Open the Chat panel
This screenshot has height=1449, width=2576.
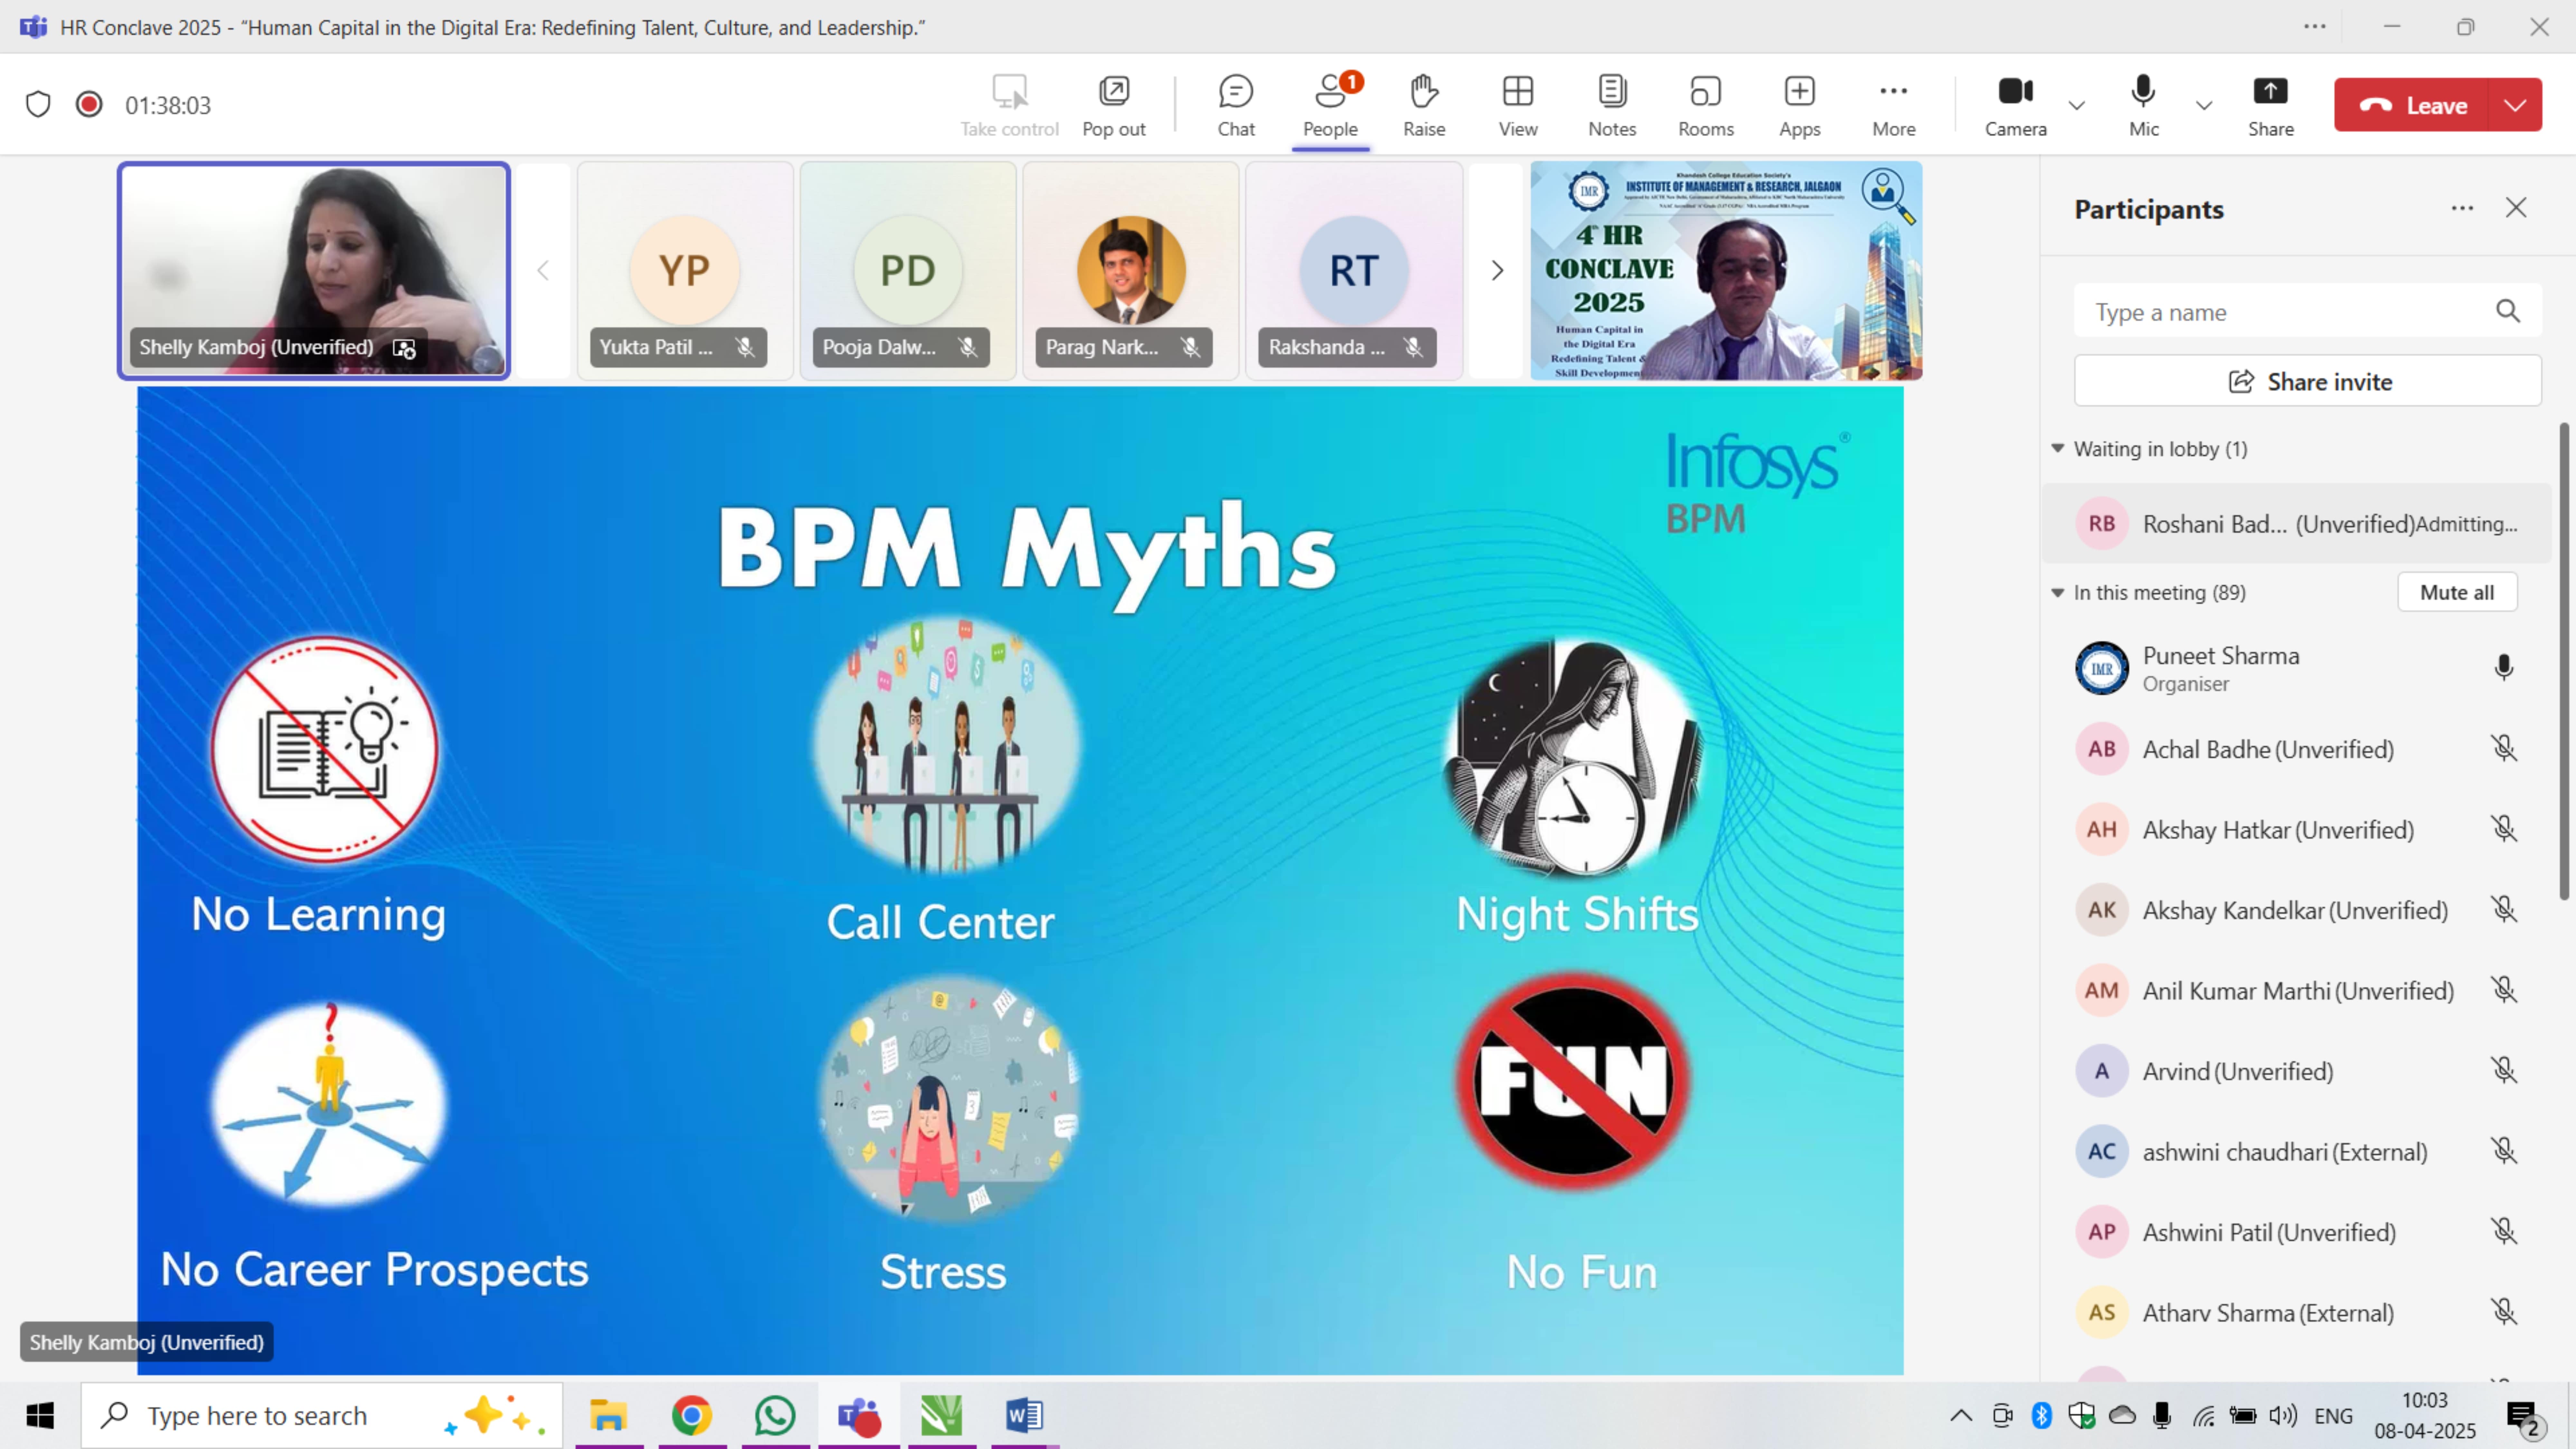click(x=1236, y=105)
